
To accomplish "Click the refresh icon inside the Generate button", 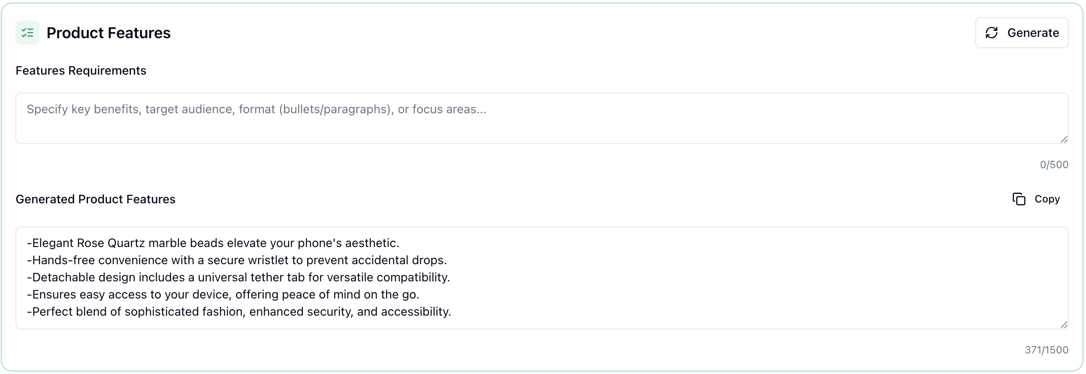I will [x=991, y=32].
